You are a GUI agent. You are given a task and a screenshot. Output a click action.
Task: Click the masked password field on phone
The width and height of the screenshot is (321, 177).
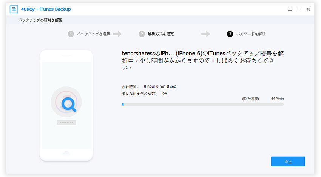pos(66,123)
